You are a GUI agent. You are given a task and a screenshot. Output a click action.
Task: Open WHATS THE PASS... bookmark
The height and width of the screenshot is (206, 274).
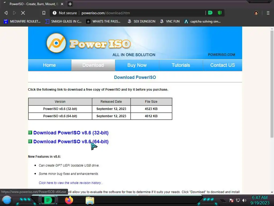coord(104,21)
